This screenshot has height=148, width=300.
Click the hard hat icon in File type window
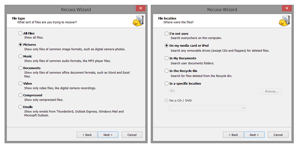click(x=138, y=21)
